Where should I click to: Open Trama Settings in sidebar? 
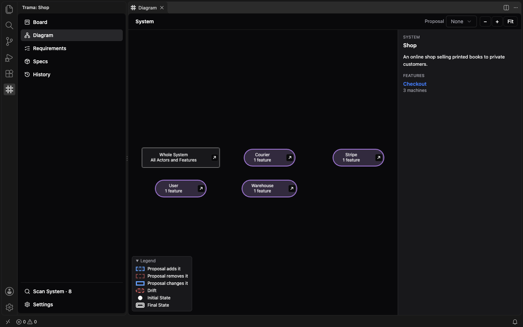pos(72,304)
